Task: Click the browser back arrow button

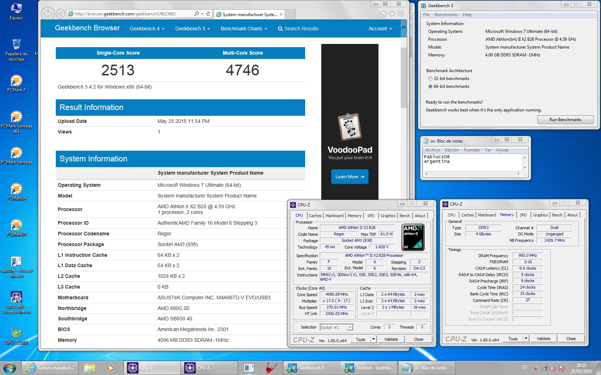Action: pyautogui.click(x=48, y=14)
